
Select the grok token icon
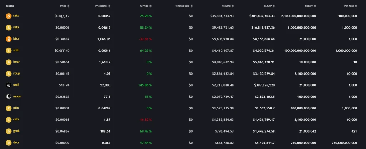click(9, 131)
